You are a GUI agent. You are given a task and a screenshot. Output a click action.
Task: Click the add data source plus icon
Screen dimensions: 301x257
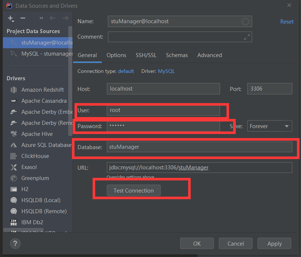tap(11, 18)
